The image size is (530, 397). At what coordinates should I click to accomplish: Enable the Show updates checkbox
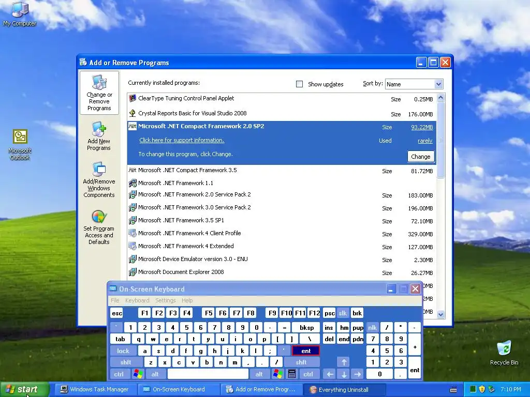(300, 84)
